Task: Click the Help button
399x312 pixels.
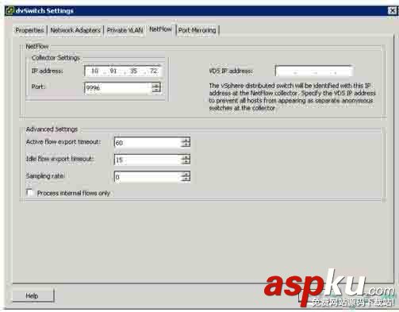Action: coord(33,295)
